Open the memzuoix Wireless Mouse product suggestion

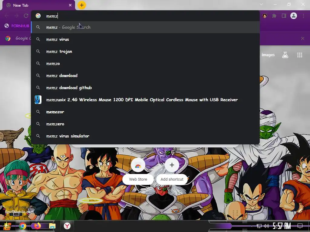(145, 100)
